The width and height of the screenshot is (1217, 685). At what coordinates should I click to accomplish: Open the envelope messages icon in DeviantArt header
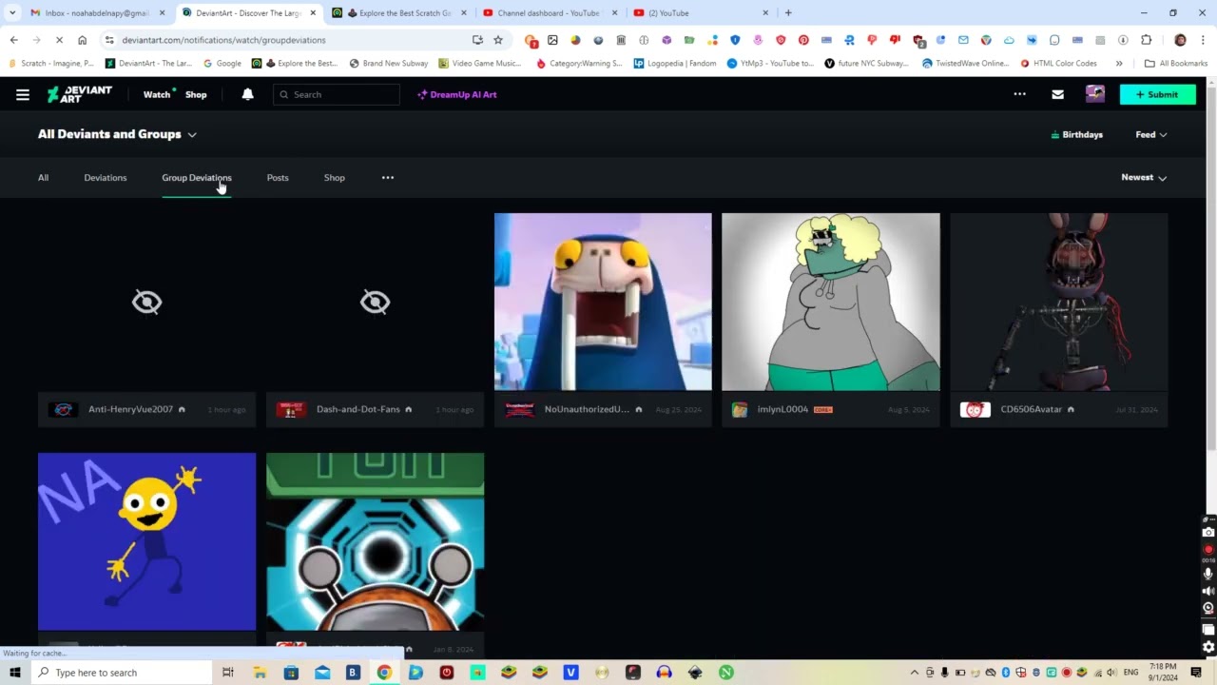[1057, 94]
